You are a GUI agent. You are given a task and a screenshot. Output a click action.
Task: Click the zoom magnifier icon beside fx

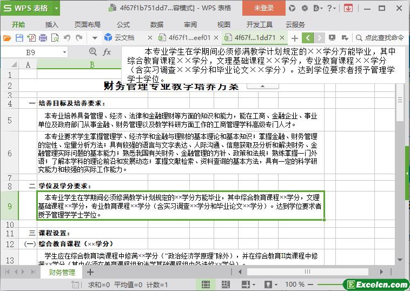[x=93, y=52]
